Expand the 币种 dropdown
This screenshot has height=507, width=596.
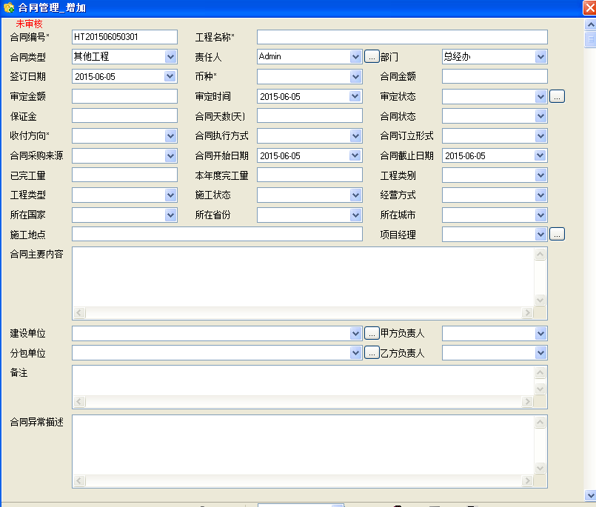tap(355, 76)
